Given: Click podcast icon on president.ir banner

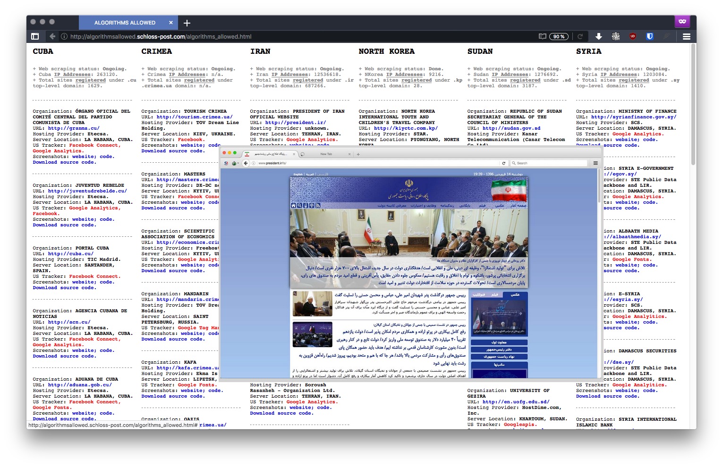Looking at the screenshot, I should point(312,205).
